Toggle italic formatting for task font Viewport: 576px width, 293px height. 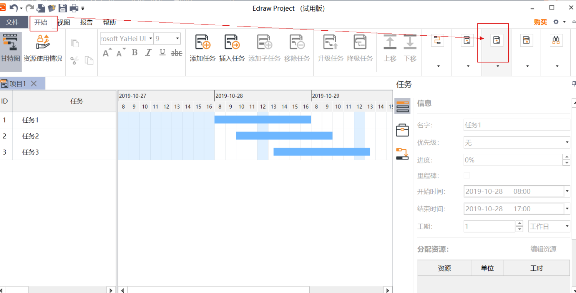148,52
